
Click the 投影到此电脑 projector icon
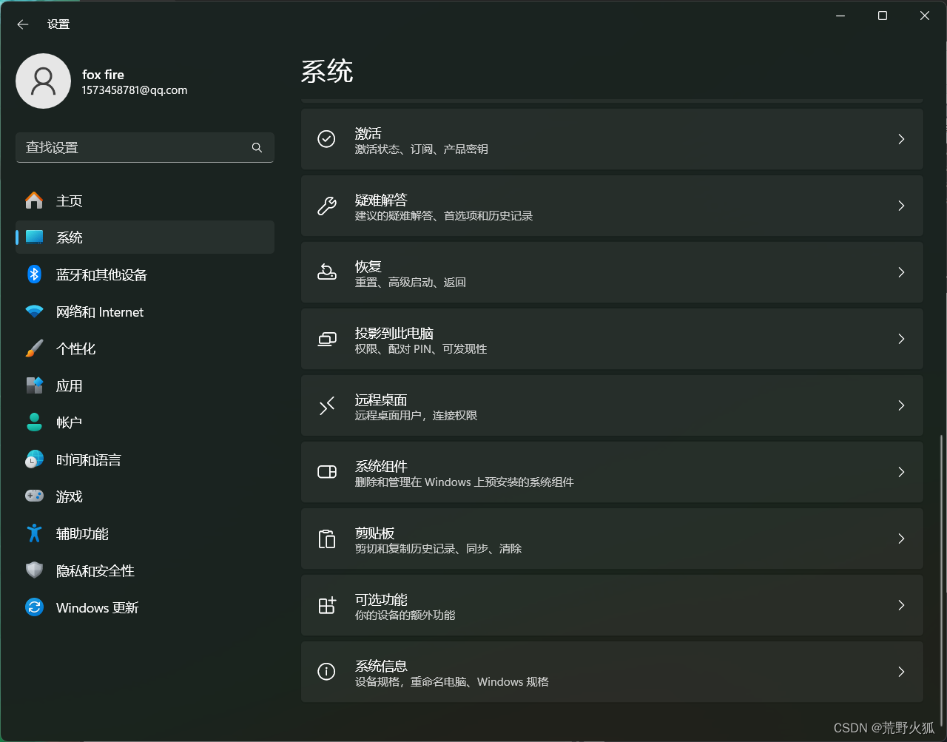(x=326, y=339)
